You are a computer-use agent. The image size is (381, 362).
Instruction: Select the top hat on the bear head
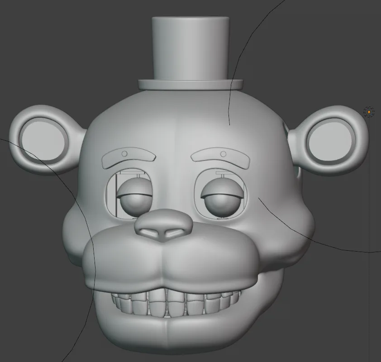tap(190, 53)
